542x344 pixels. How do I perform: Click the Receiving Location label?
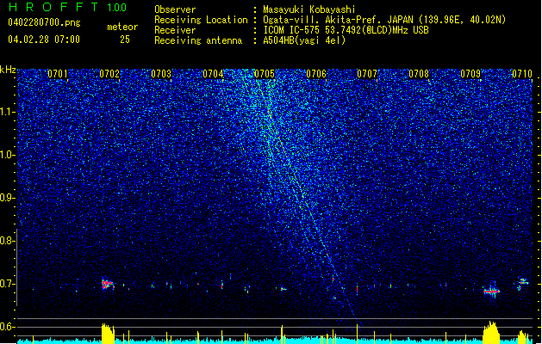pyautogui.click(x=201, y=20)
